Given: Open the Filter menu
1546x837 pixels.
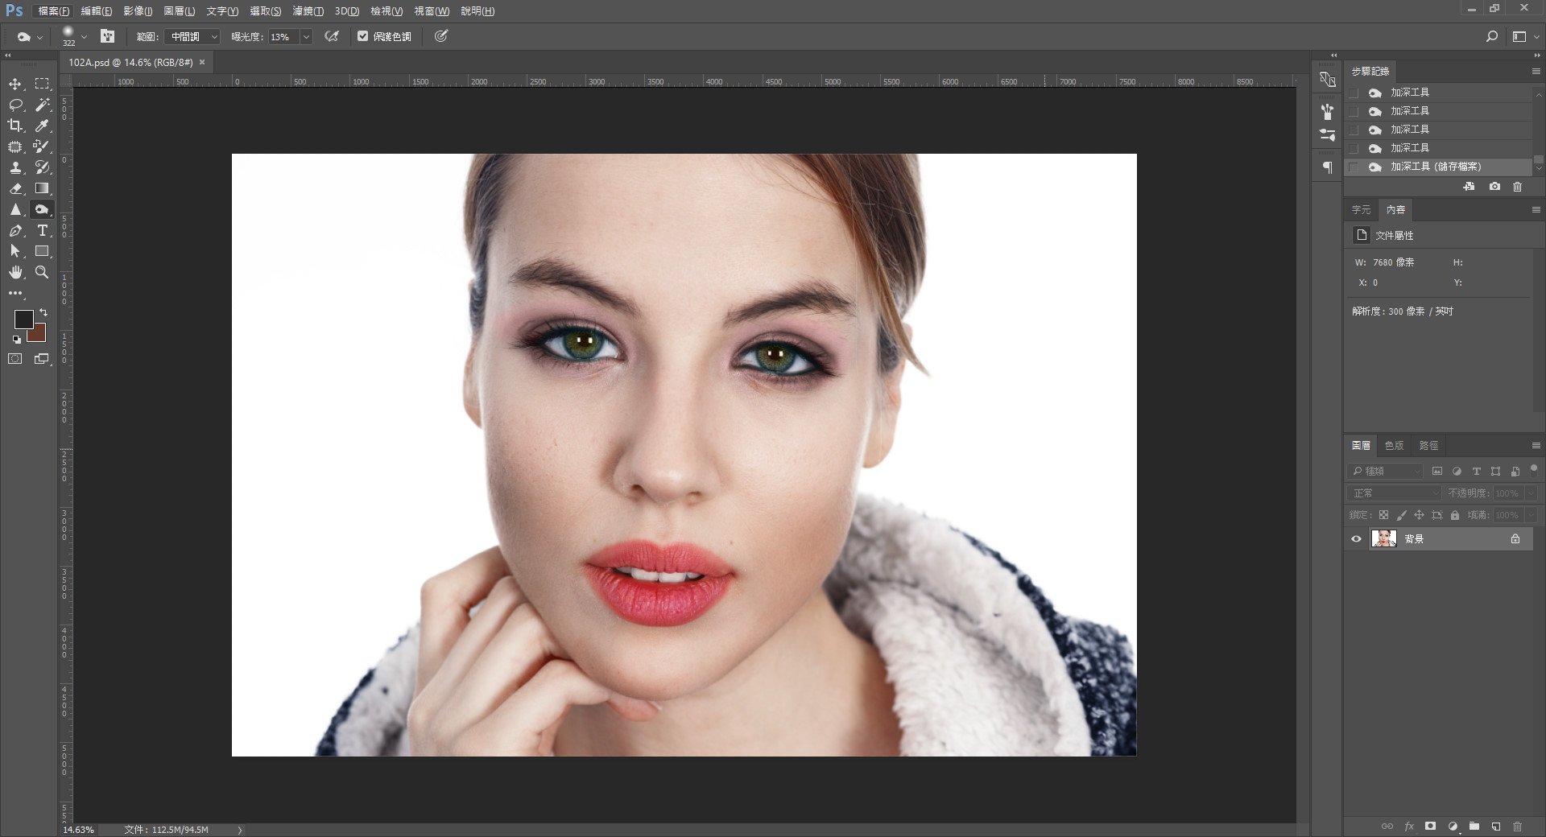Looking at the screenshot, I should [x=308, y=11].
